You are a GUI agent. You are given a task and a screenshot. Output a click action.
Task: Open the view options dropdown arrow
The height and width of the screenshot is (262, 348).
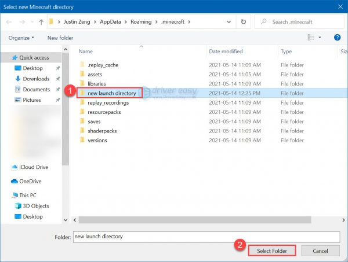320,38
